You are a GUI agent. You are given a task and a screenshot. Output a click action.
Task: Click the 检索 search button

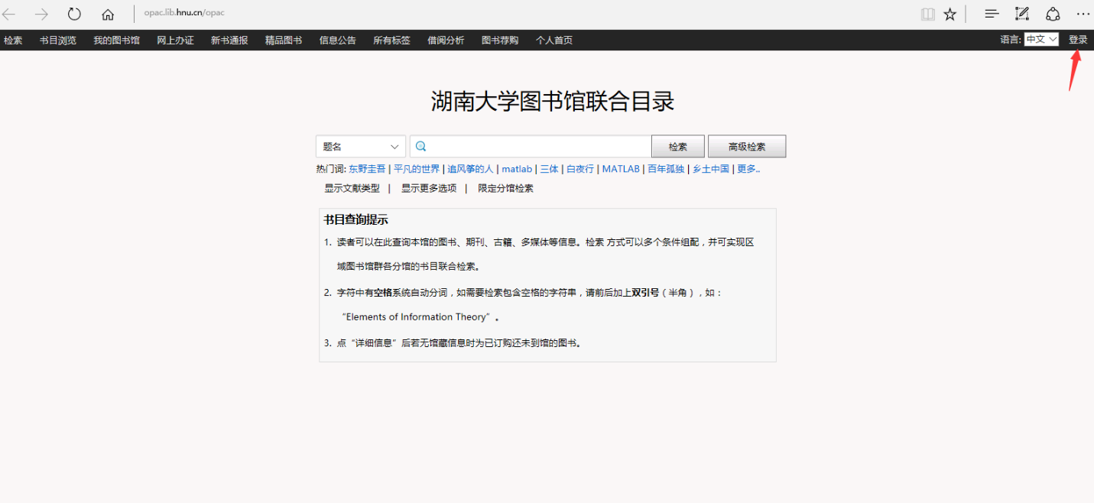click(x=677, y=147)
